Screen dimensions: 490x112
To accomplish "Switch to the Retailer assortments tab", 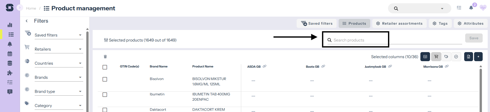I will (x=399, y=23).
